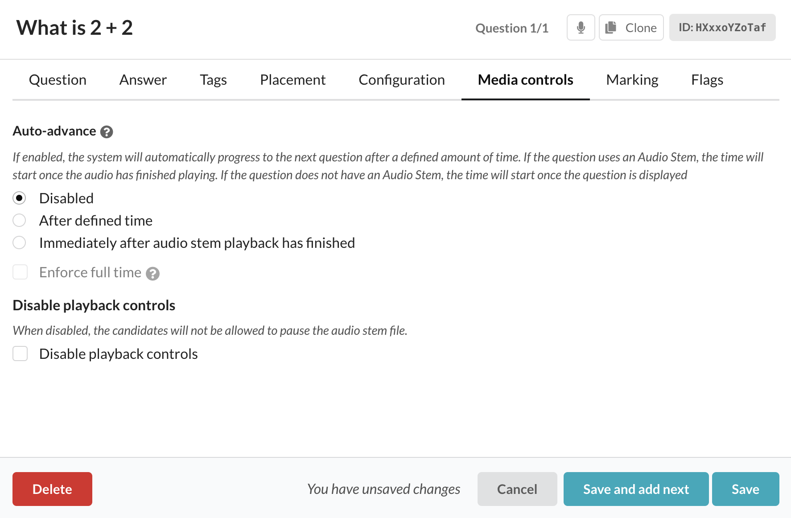The image size is (791, 518).
Task: Open the Auto-advance help tooltip icon
Action: pos(107,132)
